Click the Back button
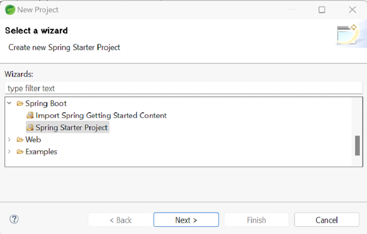 (x=120, y=220)
